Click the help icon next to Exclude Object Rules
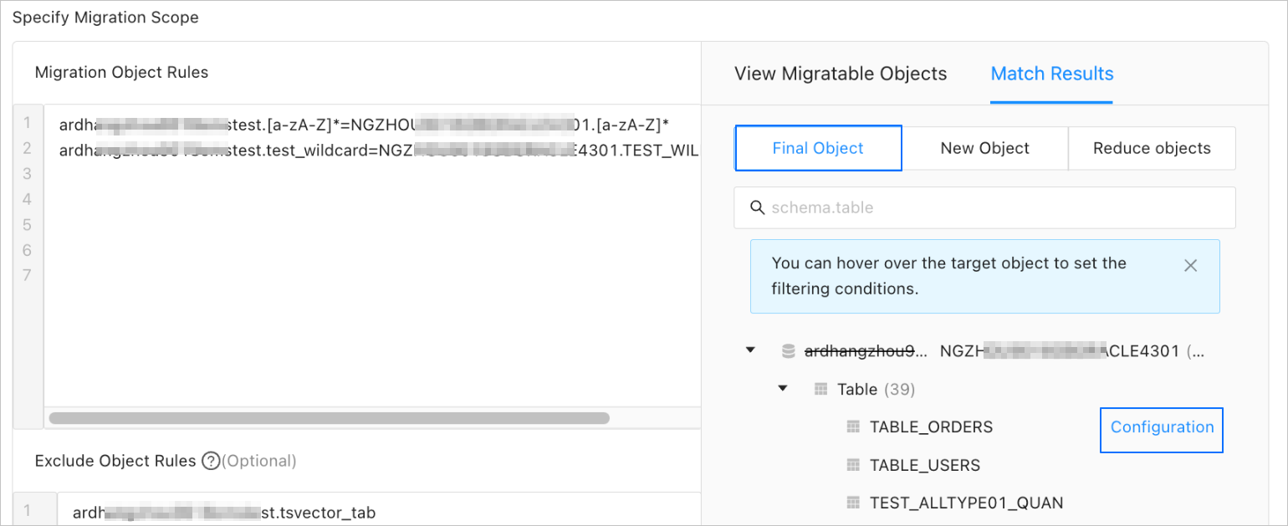 tap(211, 461)
